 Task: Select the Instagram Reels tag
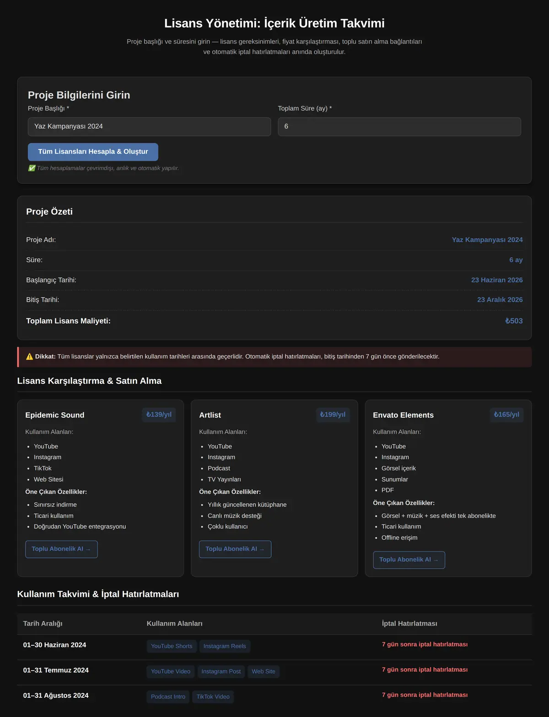coord(225,646)
